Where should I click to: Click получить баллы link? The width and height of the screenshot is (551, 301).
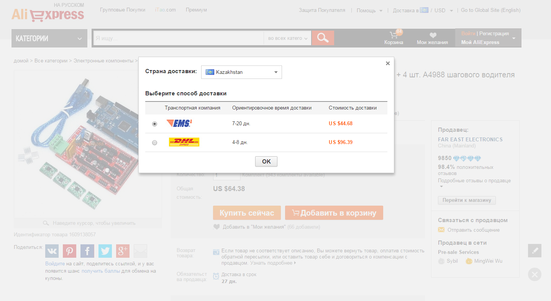click(101, 271)
